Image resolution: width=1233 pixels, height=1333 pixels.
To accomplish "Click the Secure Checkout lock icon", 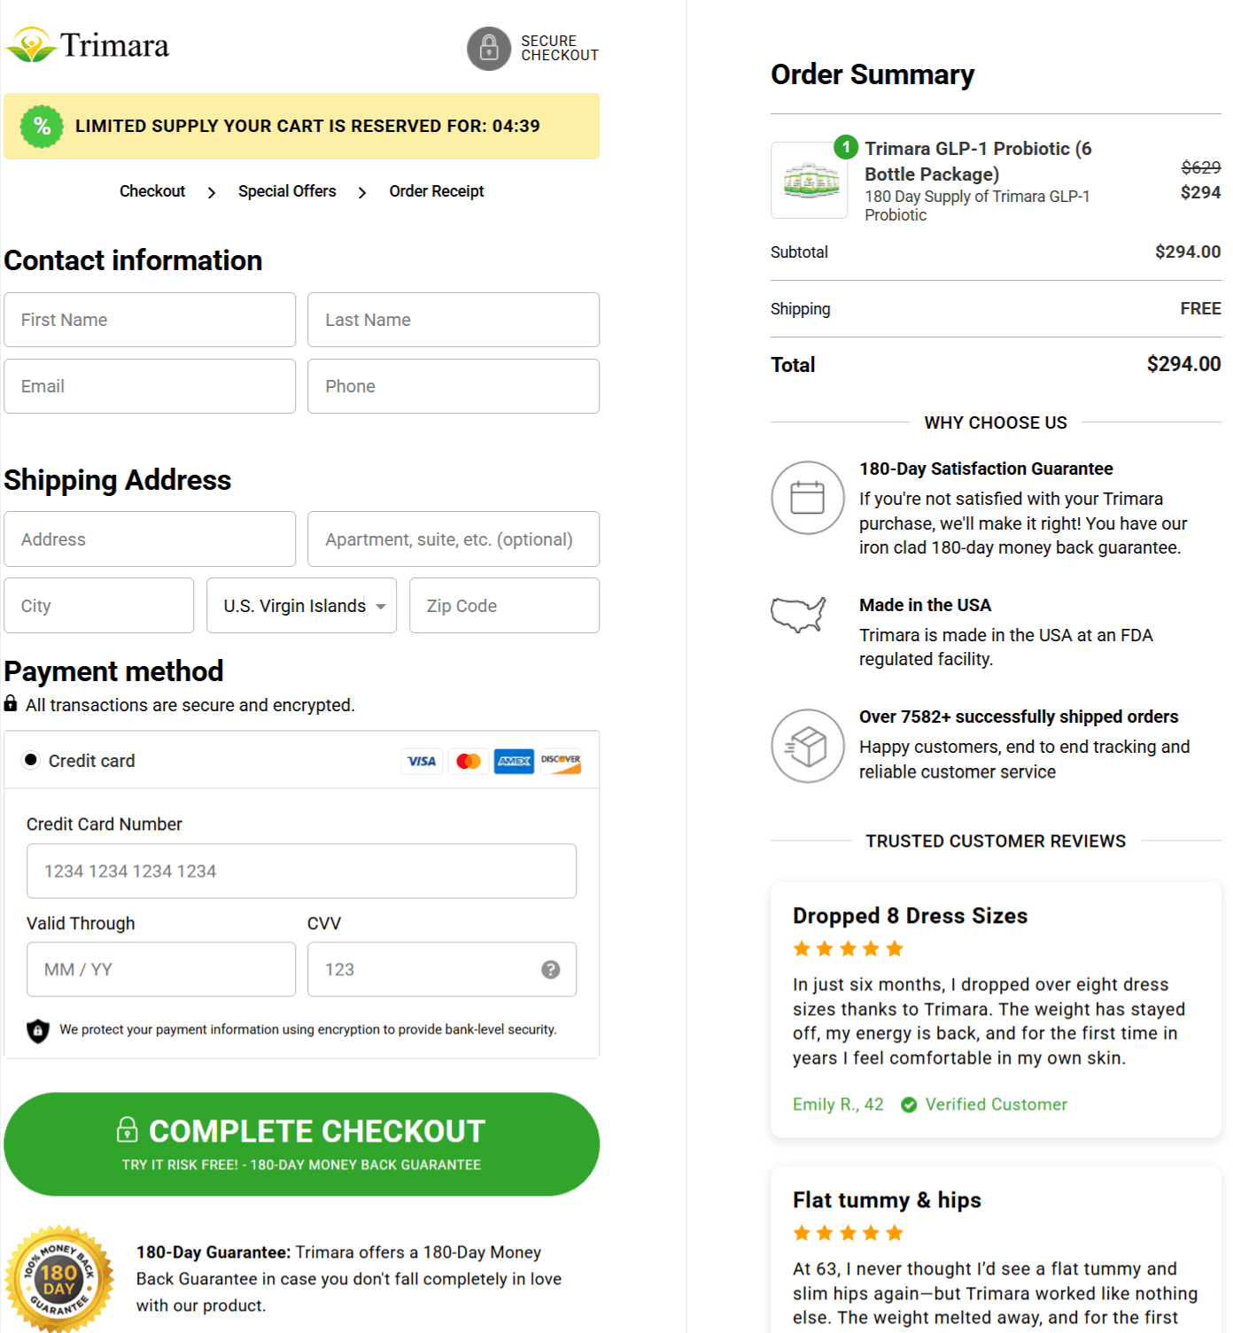I will pos(489,48).
